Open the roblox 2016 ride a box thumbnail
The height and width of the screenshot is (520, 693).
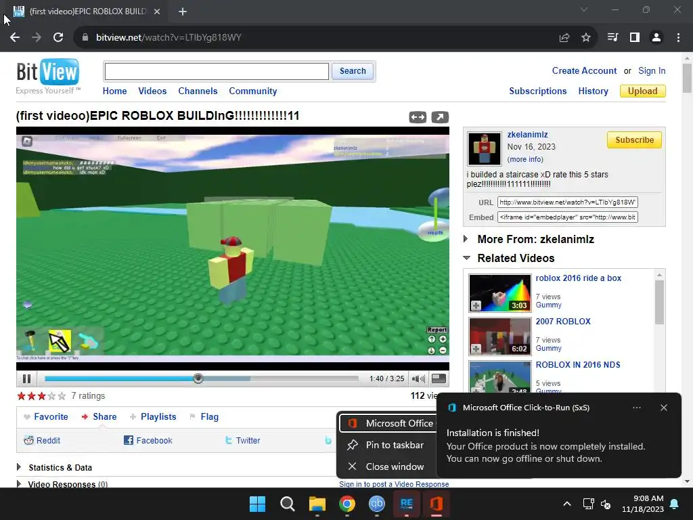500,293
